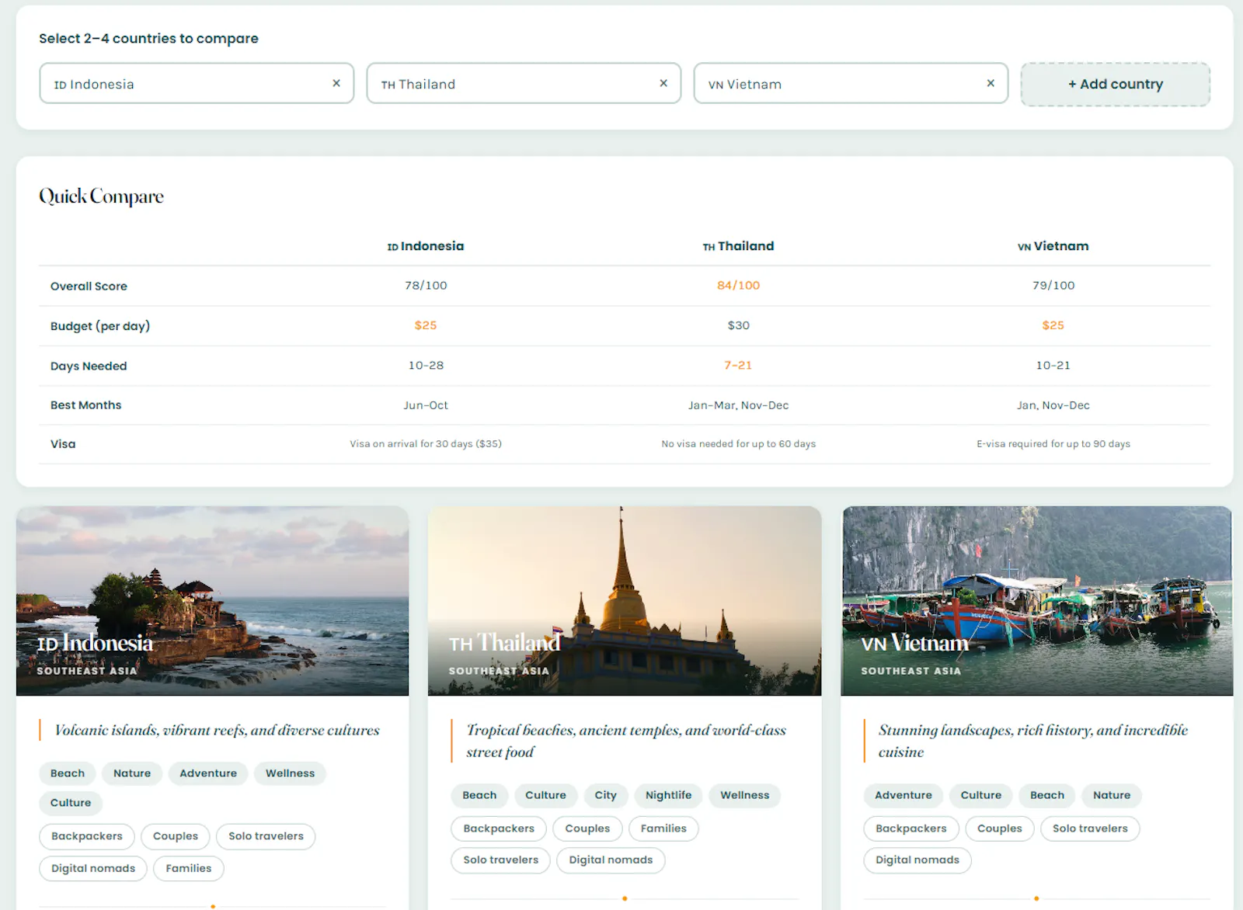Select the Indonesia column header in Quick Compare
This screenshot has height=910, width=1243.
tap(426, 246)
